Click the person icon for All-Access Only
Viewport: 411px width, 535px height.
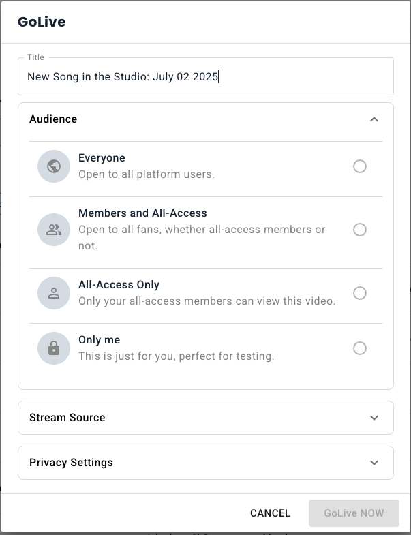tap(54, 293)
